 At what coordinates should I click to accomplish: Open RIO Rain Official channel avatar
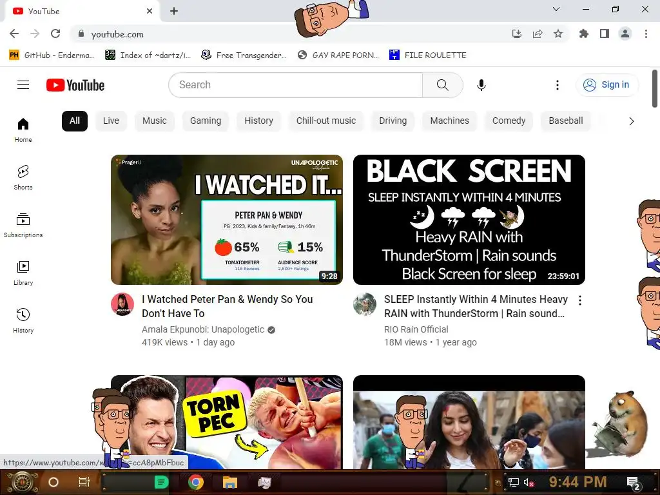point(365,304)
